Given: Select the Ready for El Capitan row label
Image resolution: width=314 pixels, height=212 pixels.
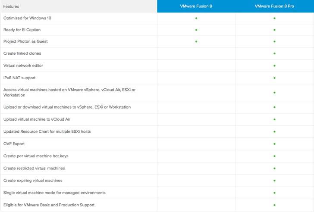Looking at the screenshot, I should [x=22, y=30].
